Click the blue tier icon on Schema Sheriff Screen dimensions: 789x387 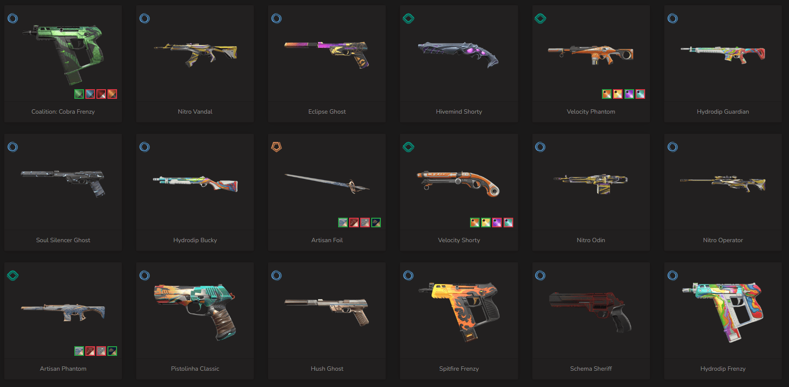pos(541,275)
